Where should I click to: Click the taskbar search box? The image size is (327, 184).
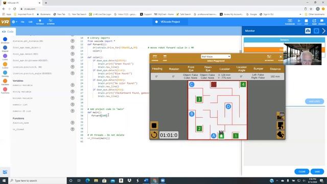37,180
